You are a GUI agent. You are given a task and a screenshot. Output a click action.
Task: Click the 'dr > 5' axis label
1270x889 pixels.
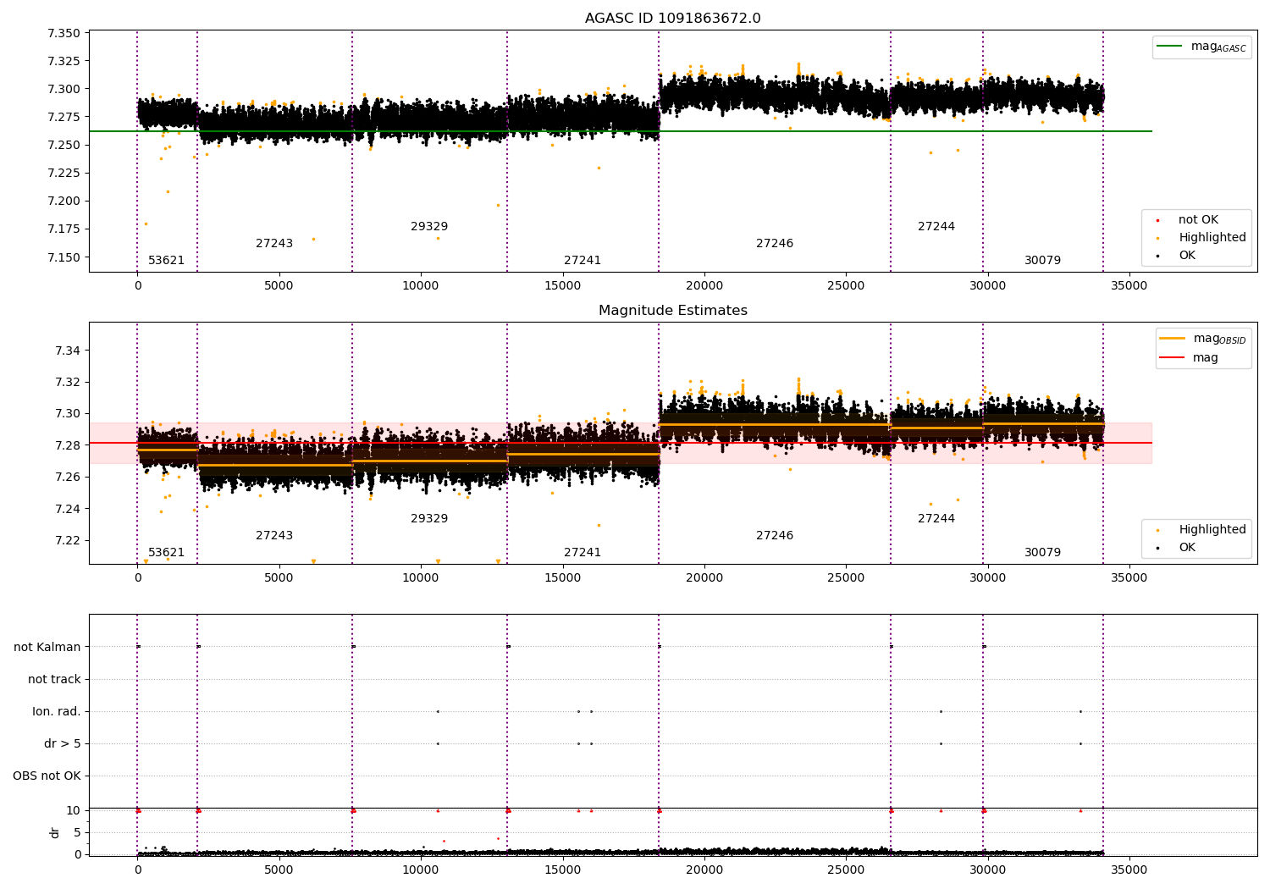(x=63, y=743)
